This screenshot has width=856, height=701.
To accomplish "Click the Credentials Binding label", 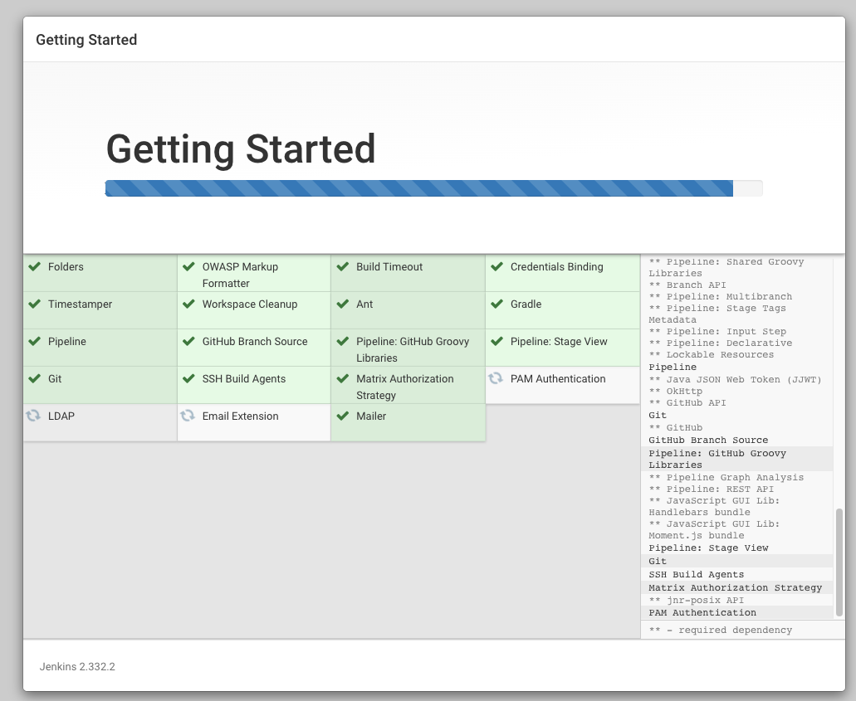I will click(x=557, y=267).
